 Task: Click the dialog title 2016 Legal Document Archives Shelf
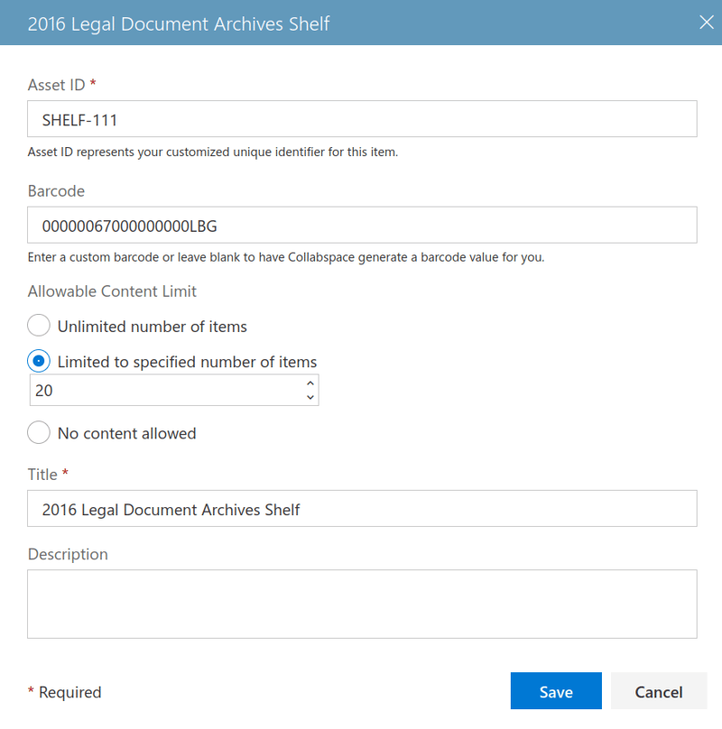[x=179, y=23]
